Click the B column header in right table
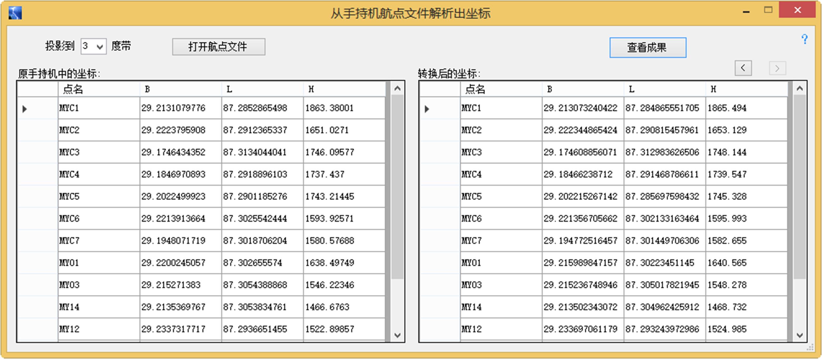Viewport: 822px width, 359px height. (583, 89)
